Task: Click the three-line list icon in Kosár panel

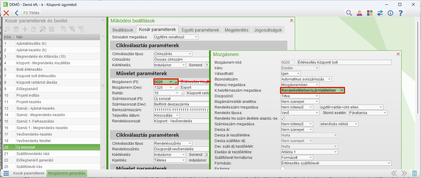Action: click(52, 29)
